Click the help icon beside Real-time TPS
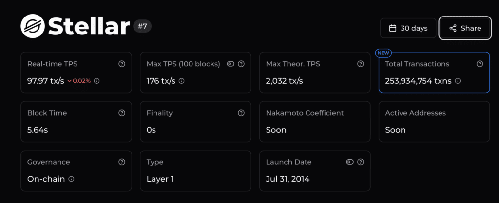This screenshot has height=203, width=499. pyautogui.click(x=122, y=64)
